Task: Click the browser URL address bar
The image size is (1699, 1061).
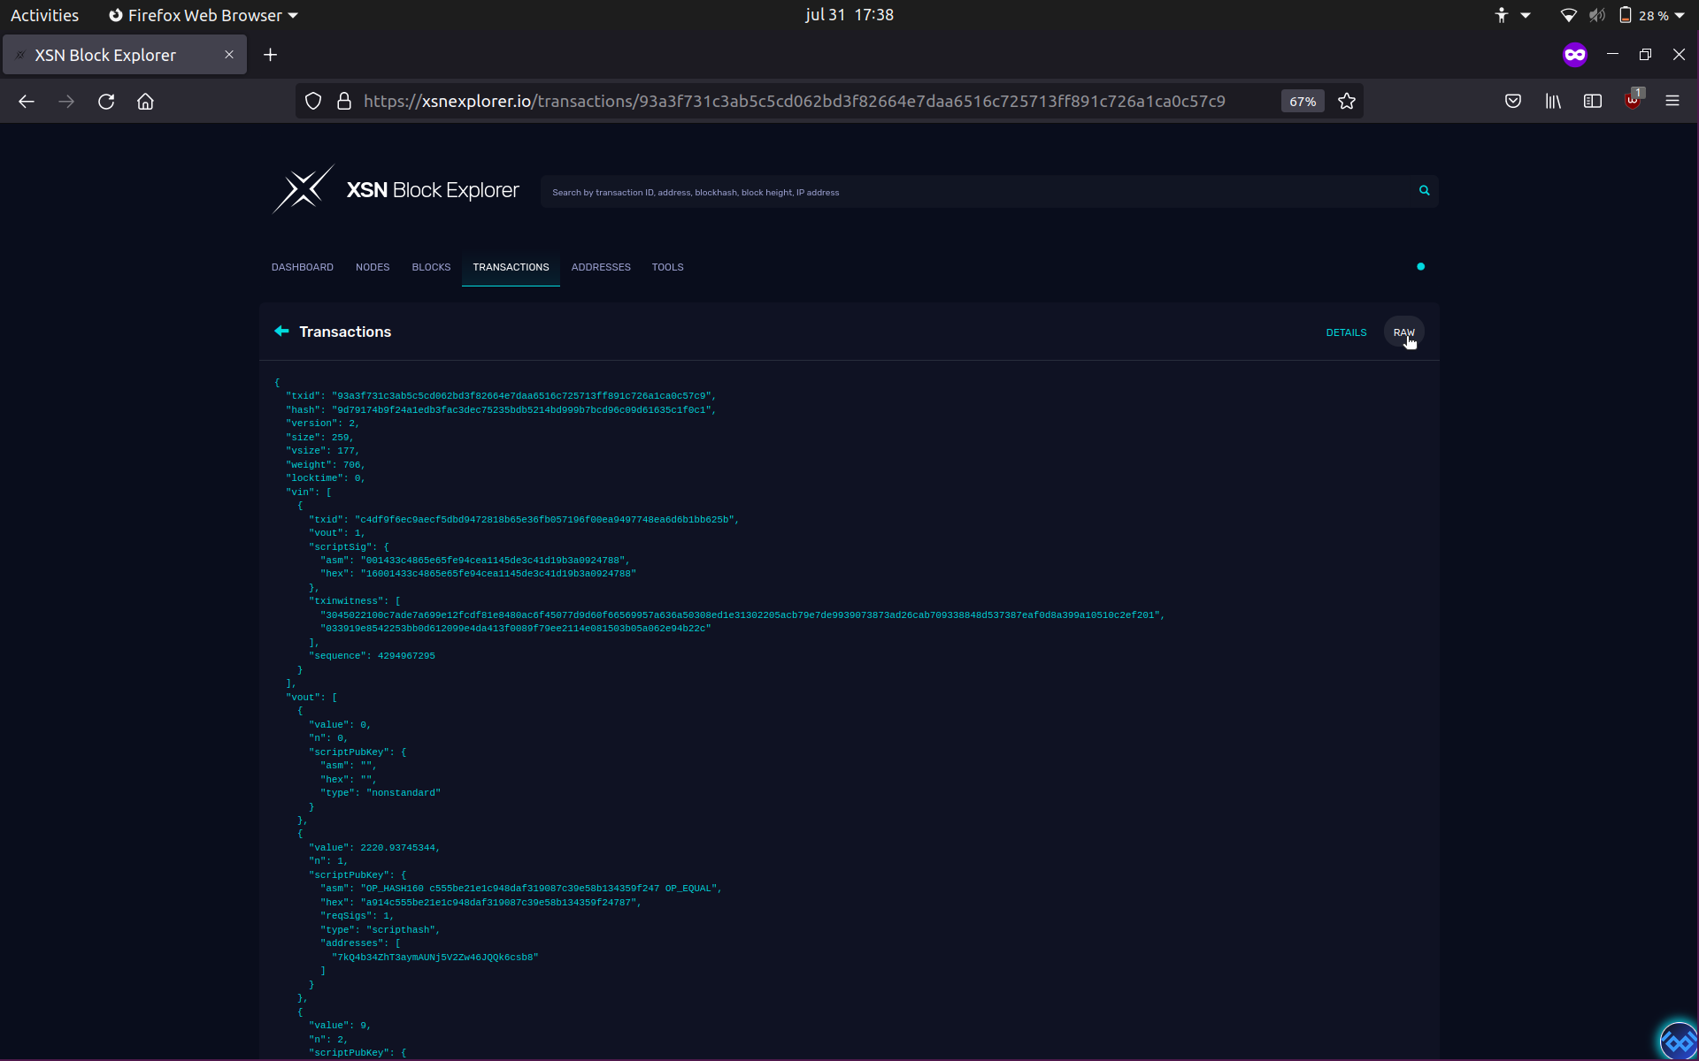Action: (x=794, y=102)
